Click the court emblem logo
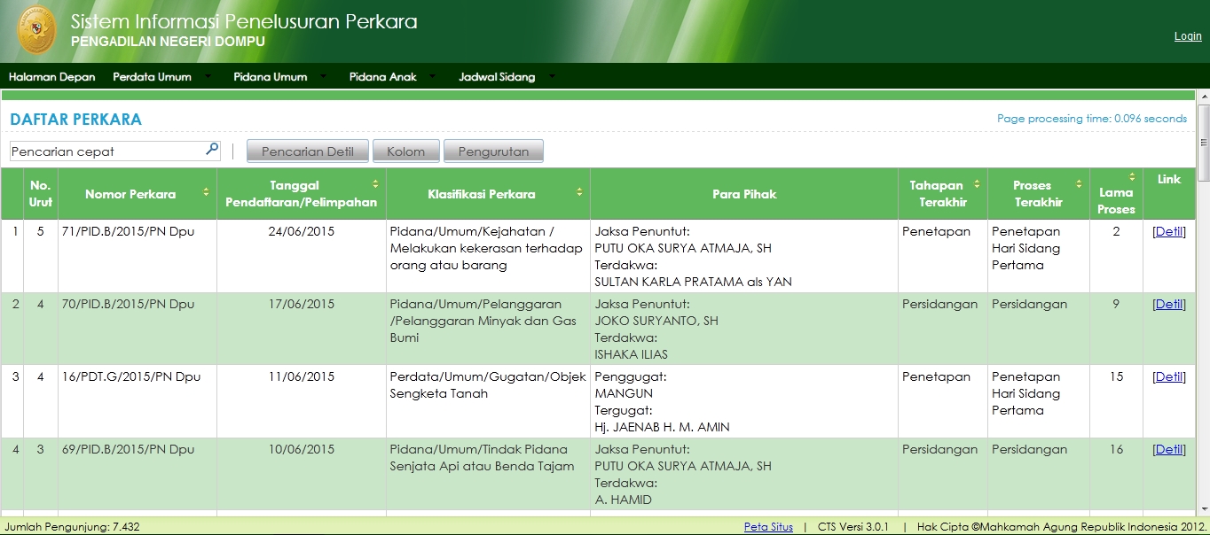This screenshot has width=1210, height=535. pyautogui.click(x=36, y=31)
